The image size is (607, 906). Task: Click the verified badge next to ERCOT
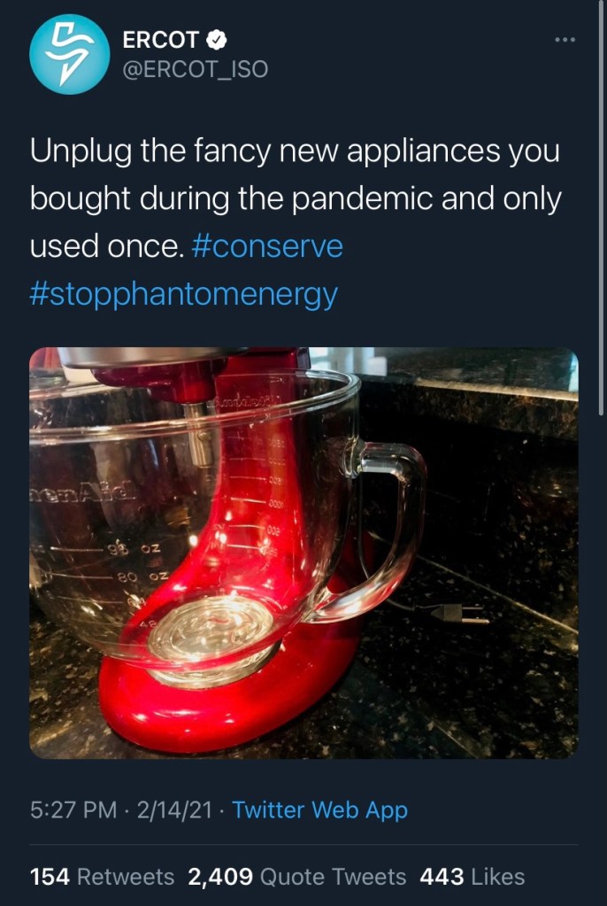[x=217, y=40]
